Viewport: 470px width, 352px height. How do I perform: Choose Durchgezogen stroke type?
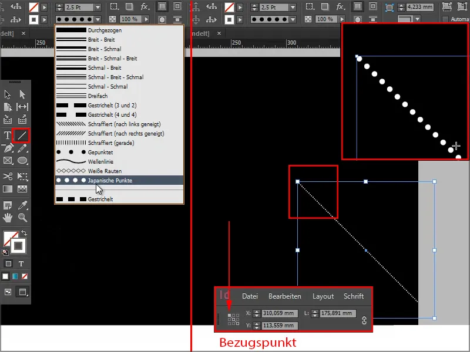coord(119,31)
